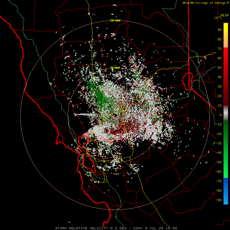Click the 15:50 timestamp text
This screenshot has width=230, height=230.
click(x=171, y=228)
